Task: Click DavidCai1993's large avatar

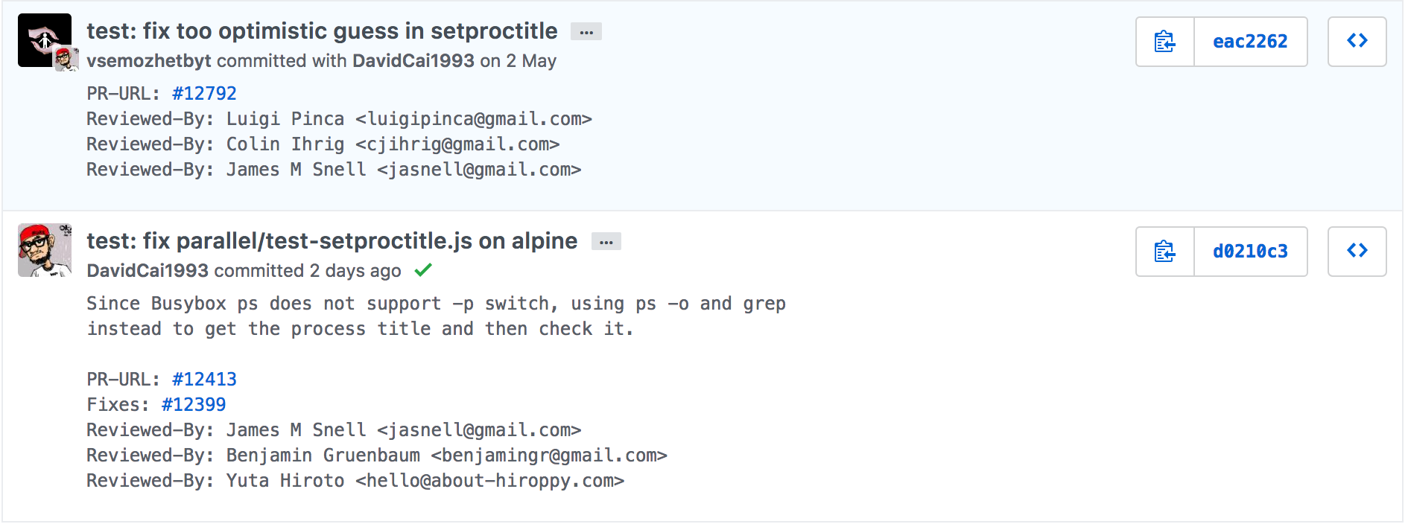Action: coord(45,250)
